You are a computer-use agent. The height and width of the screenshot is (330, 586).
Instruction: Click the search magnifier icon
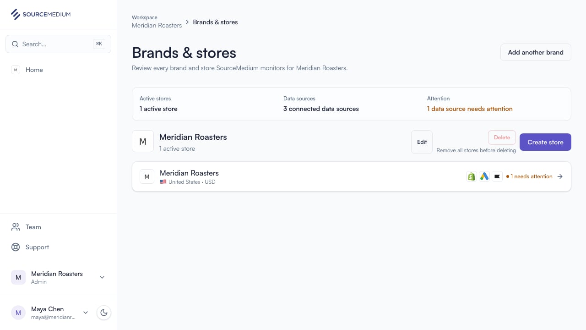15,44
